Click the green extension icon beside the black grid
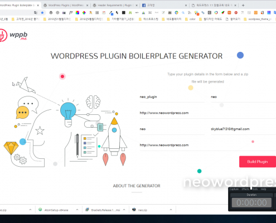 130,13
